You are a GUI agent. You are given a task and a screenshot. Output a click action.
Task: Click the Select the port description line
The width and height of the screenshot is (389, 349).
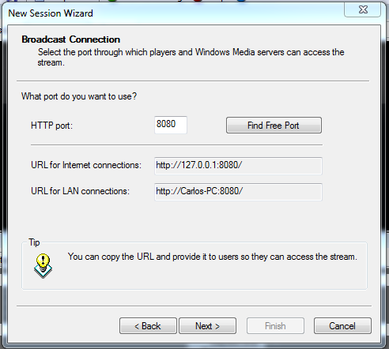click(x=191, y=52)
